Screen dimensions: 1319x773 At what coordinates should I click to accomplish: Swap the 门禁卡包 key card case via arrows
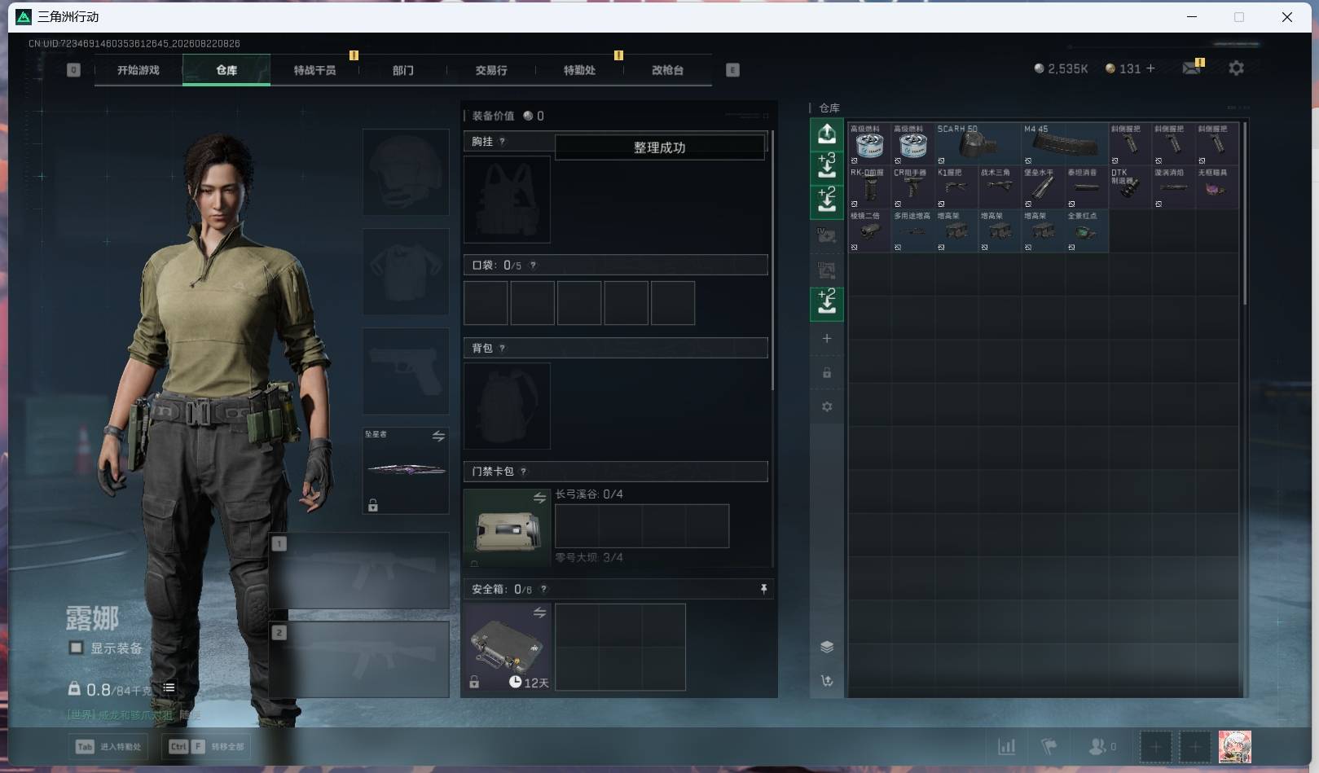539,498
